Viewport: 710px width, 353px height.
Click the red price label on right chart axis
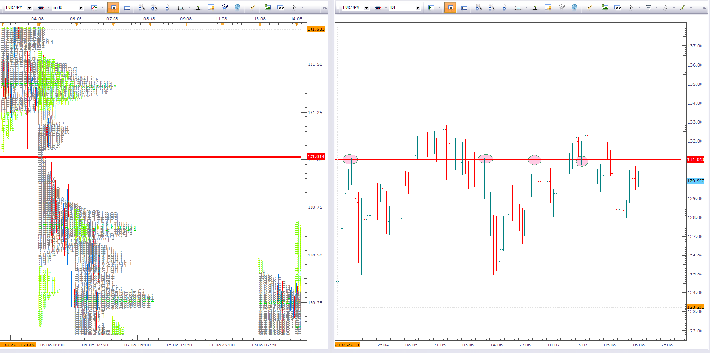[x=696, y=159]
